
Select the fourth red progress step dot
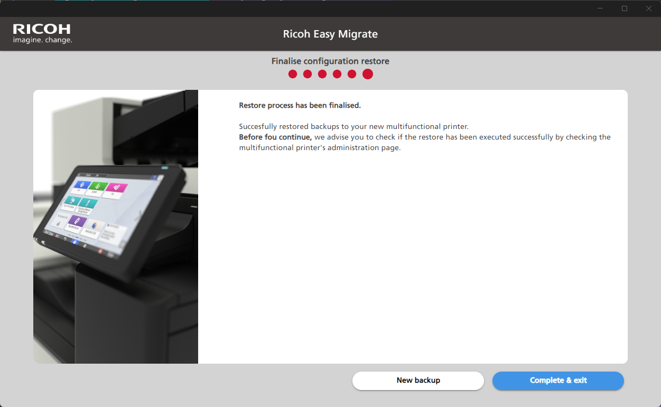tap(337, 75)
